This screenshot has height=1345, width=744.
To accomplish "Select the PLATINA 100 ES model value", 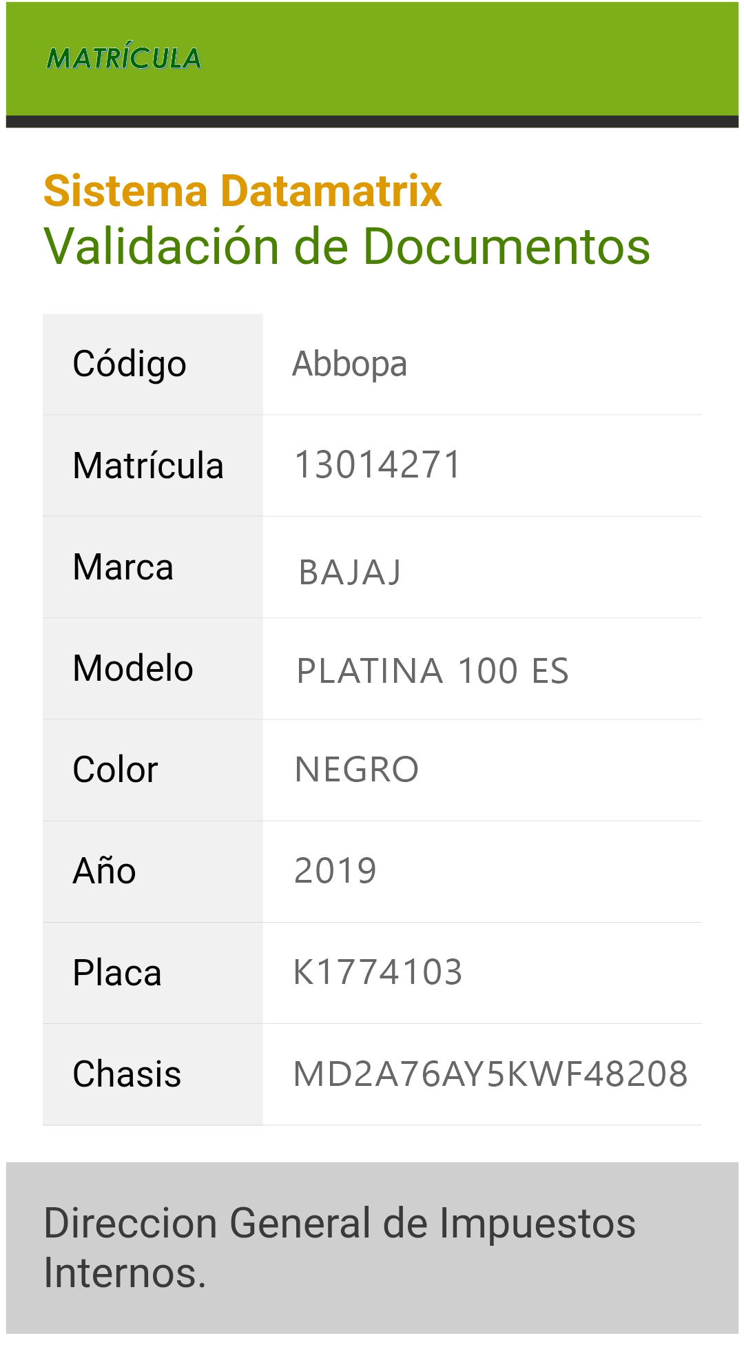I will (x=433, y=671).
